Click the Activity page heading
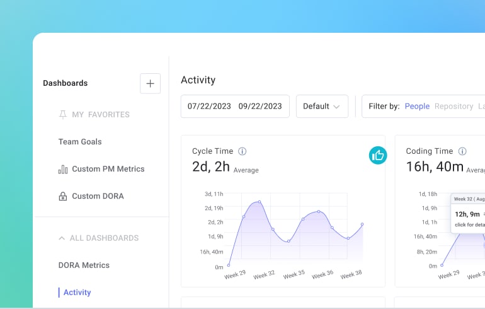 click(198, 80)
